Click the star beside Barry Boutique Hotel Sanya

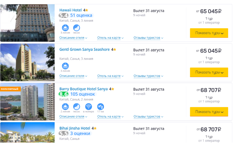[x=113, y=89]
